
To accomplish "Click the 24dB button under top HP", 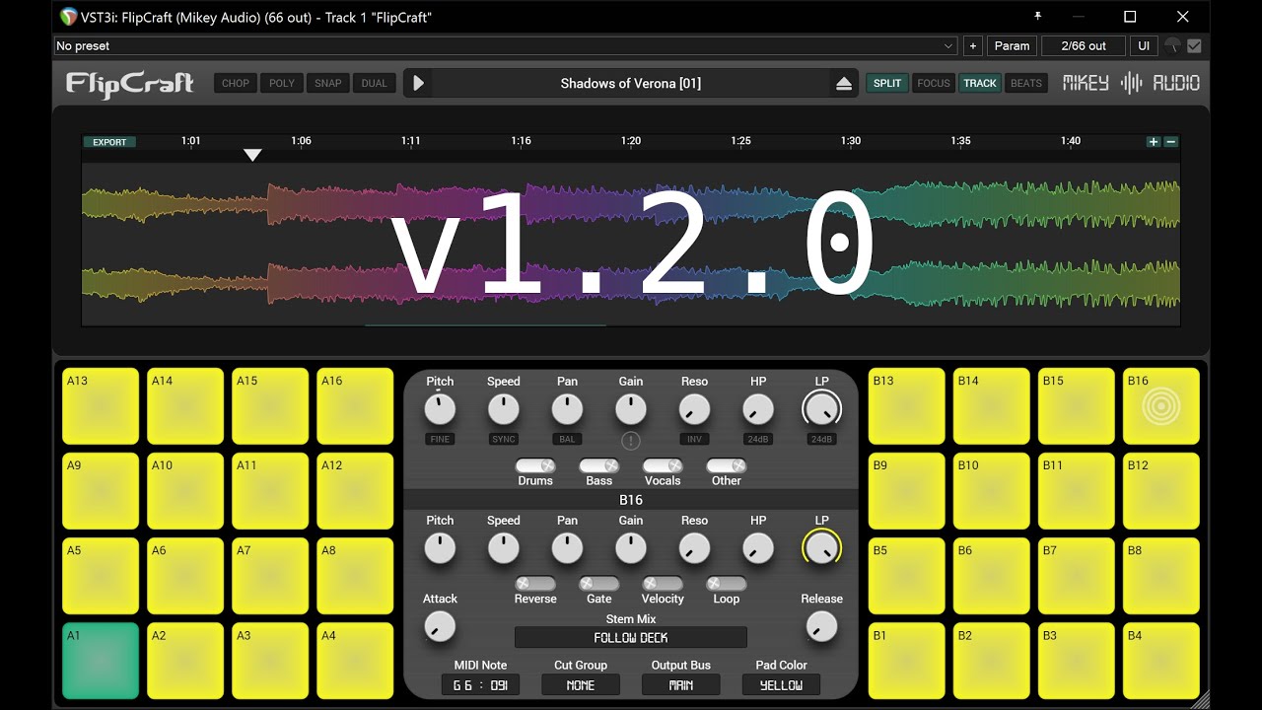I will [x=758, y=439].
